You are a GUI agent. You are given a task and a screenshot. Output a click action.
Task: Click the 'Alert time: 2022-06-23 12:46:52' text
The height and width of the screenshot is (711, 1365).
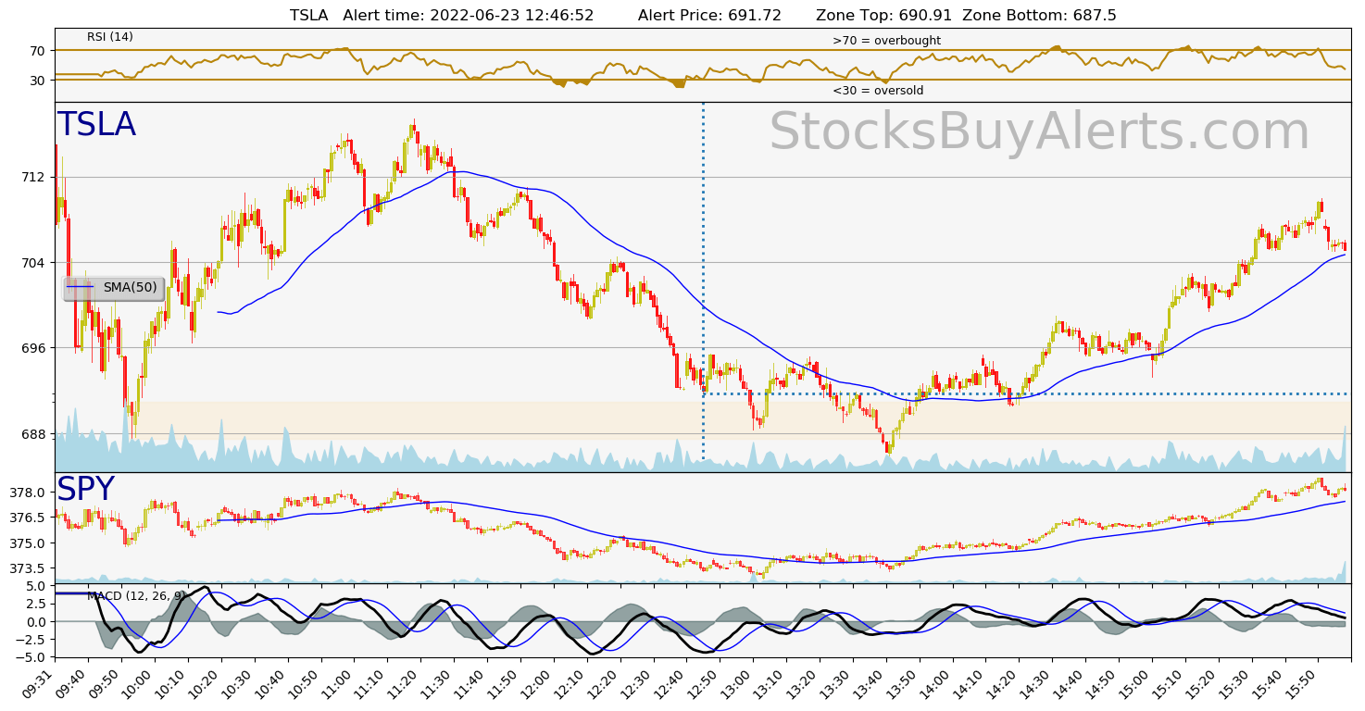coord(469,16)
